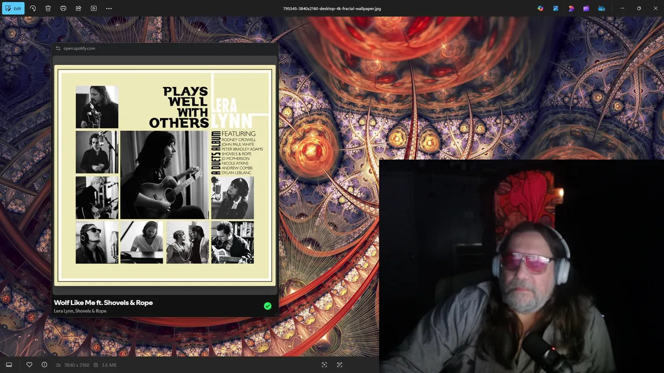664x373 pixels.
Task: Open the Share icon in the toolbar
Action: click(78, 8)
